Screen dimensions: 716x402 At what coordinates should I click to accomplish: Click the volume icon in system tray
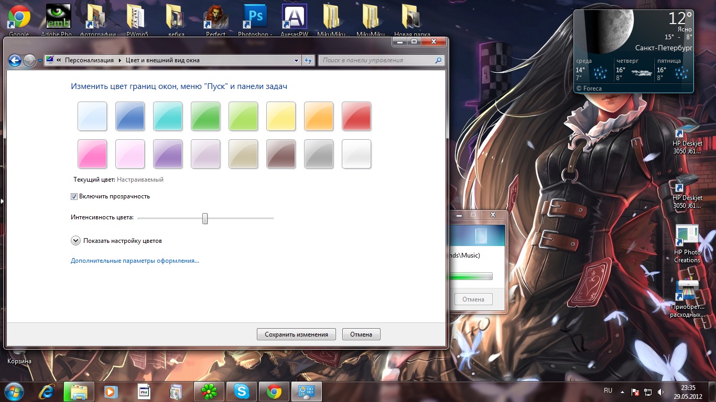click(x=661, y=392)
